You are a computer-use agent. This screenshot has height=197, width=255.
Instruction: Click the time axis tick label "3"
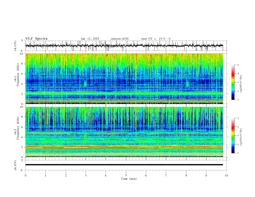86,175
